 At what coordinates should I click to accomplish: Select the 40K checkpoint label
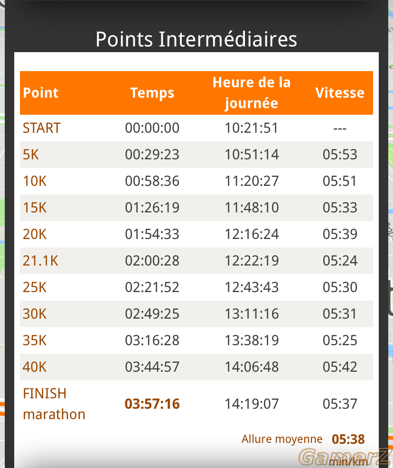pyautogui.click(x=35, y=367)
